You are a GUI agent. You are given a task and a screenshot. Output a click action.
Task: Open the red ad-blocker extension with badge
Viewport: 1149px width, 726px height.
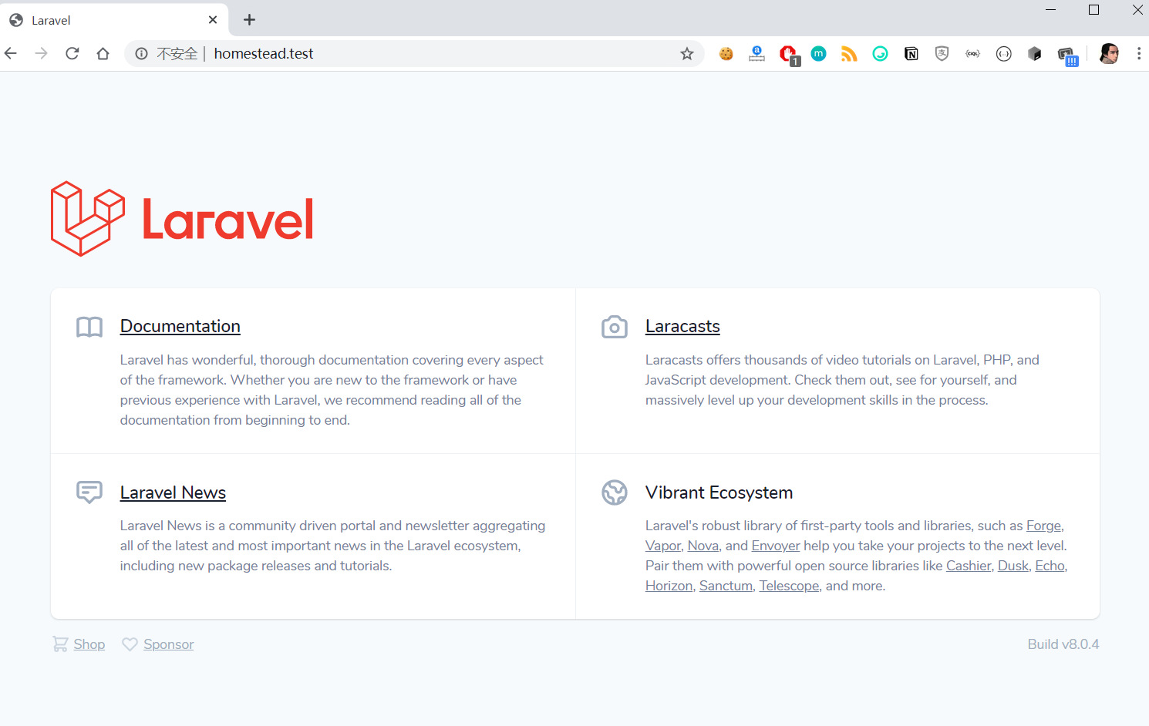point(788,54)
